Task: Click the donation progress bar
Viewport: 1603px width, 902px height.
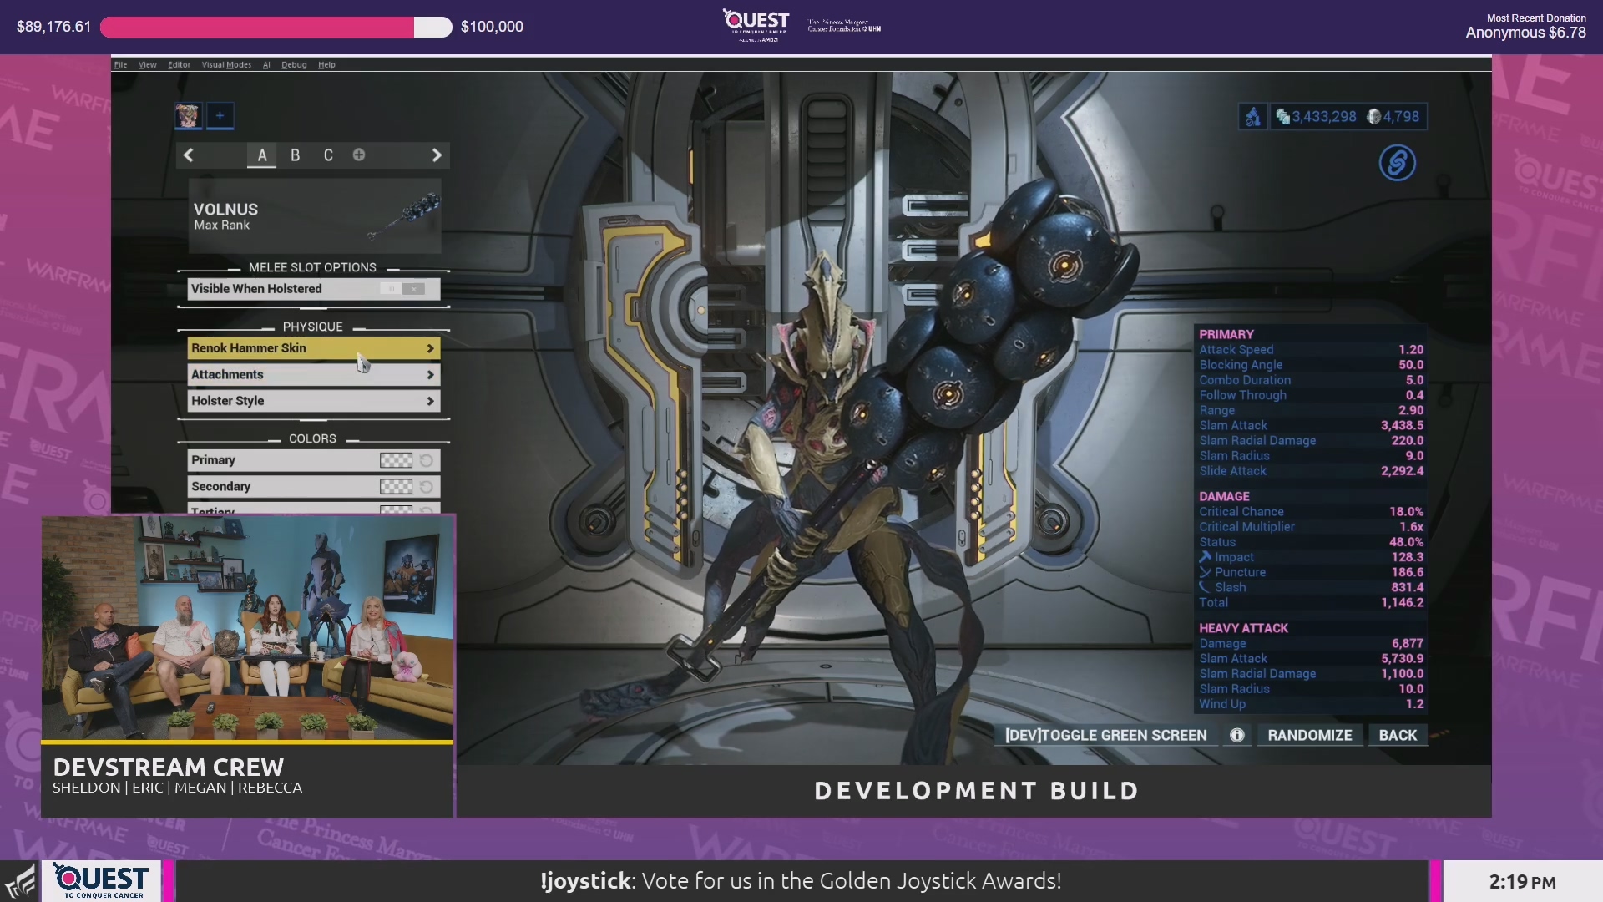Action: (276, 28)
